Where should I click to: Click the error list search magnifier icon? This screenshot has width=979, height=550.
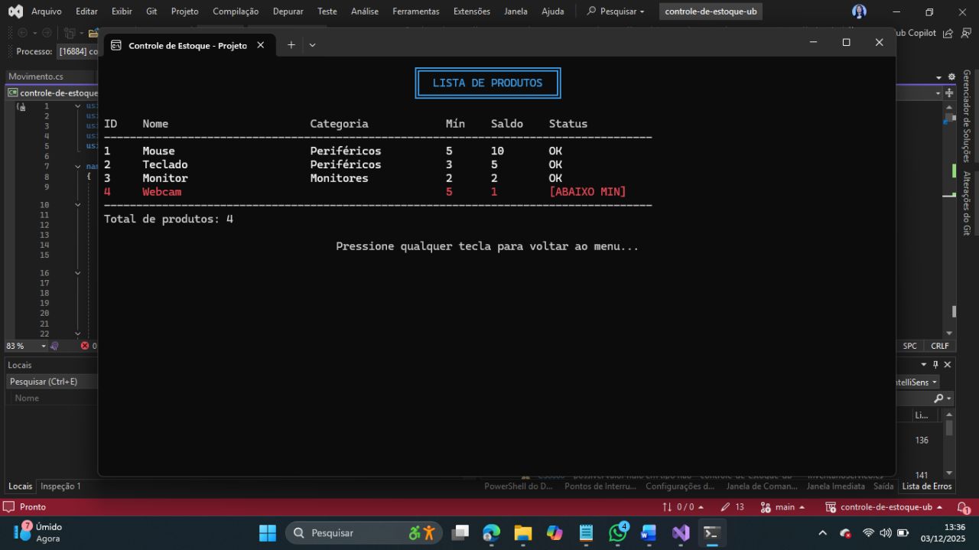tap(939, 399)
